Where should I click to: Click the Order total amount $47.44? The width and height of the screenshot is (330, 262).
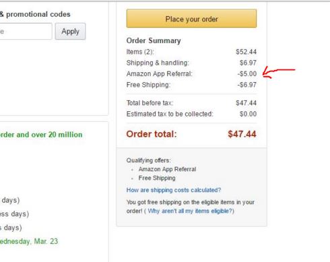pos(242,134)
